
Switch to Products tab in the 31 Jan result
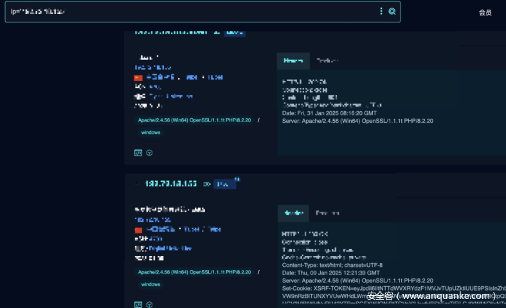[327, 60]
